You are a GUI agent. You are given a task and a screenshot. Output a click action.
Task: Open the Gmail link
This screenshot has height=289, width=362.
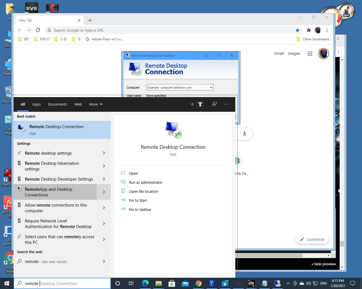coord(279,53)
